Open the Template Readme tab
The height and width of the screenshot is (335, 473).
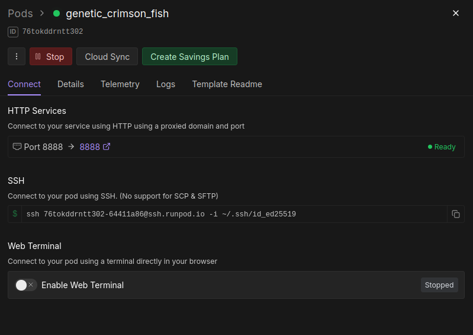[x=227, y=84]
